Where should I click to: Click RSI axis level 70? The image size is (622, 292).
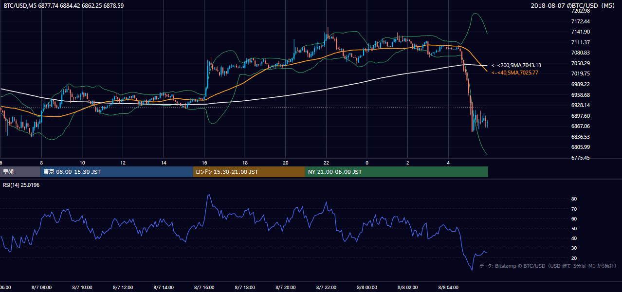point(574,209)
